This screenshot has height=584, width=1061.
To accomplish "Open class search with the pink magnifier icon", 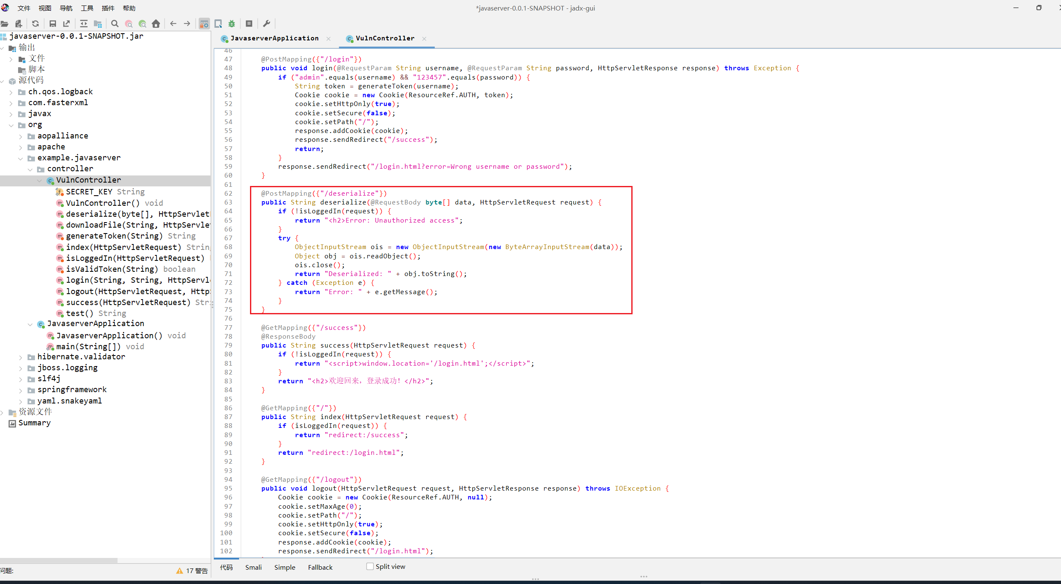I will click(x=129, y=24).
